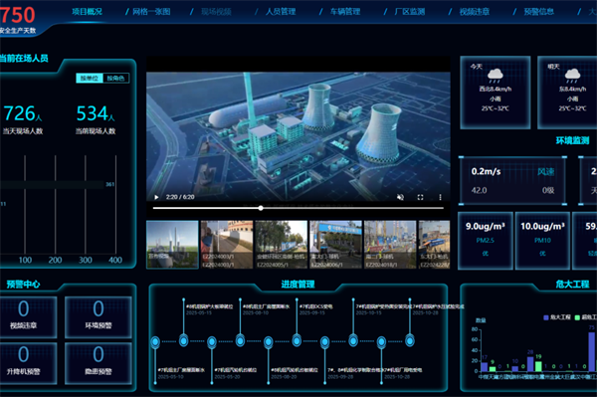Click the first progress timeline node
Viewport: 597px width, 397px height.
click(x=155, y=342)
